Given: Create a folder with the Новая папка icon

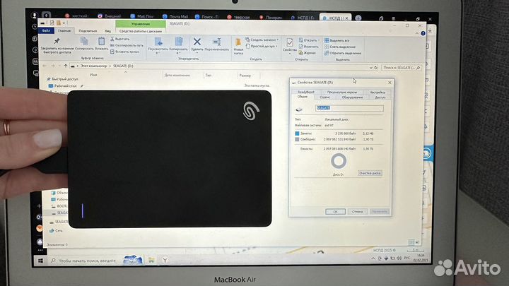Looking at the screenshot, I should tap(238, 42).
